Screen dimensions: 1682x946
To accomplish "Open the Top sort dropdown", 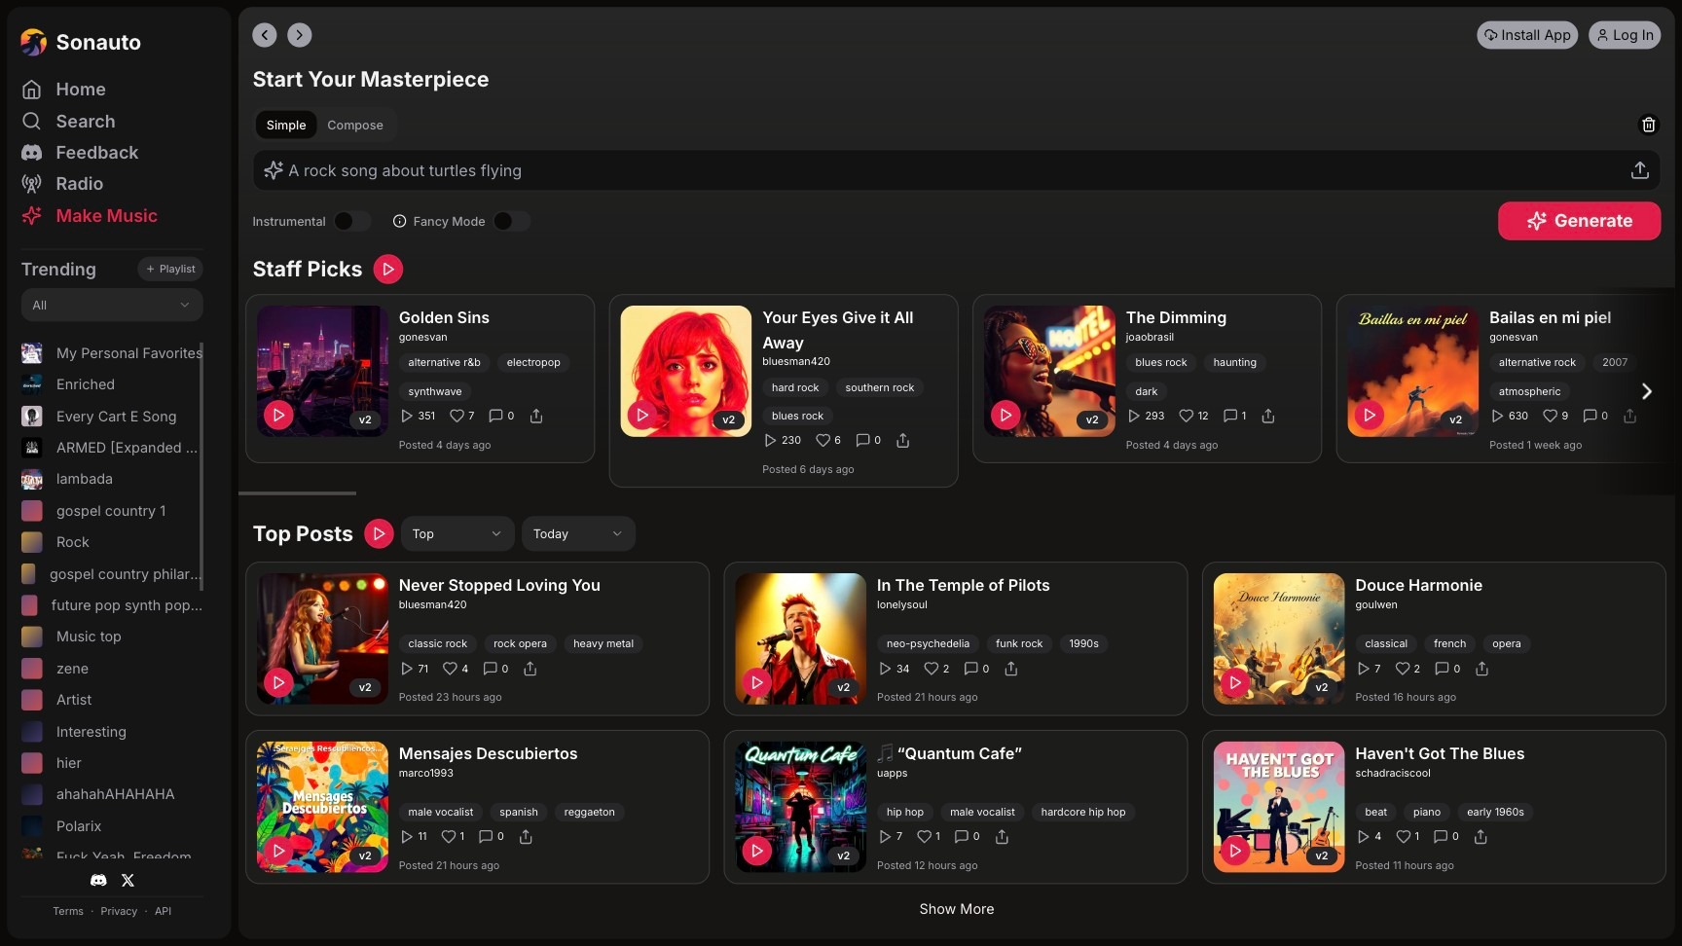I will [x=457, y=533].
